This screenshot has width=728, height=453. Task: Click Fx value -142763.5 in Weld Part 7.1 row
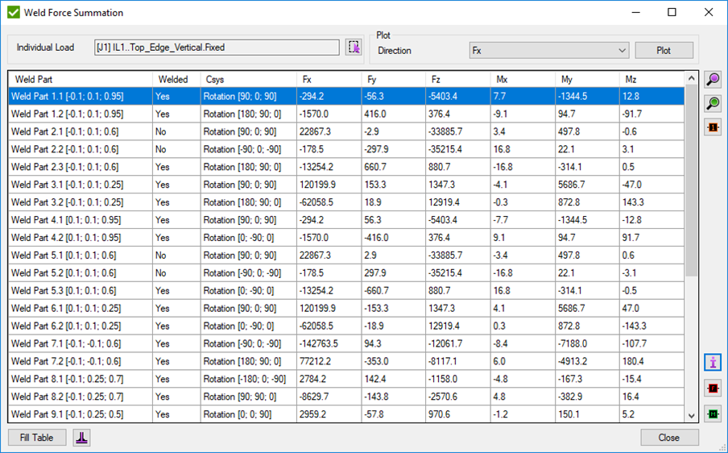[x=329, y=343]
